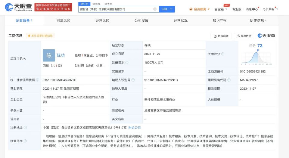This screenshot has height=158, width=289.
Task: Expand the 百宝箱 dropdown
Action: (x=221, y=9)
